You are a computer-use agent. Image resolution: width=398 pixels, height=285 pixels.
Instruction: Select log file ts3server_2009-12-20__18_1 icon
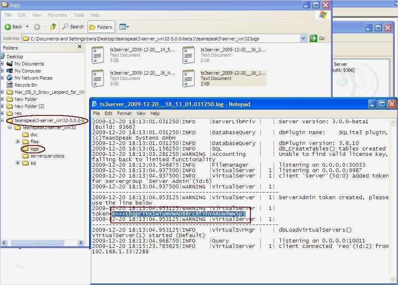(189, 78)
